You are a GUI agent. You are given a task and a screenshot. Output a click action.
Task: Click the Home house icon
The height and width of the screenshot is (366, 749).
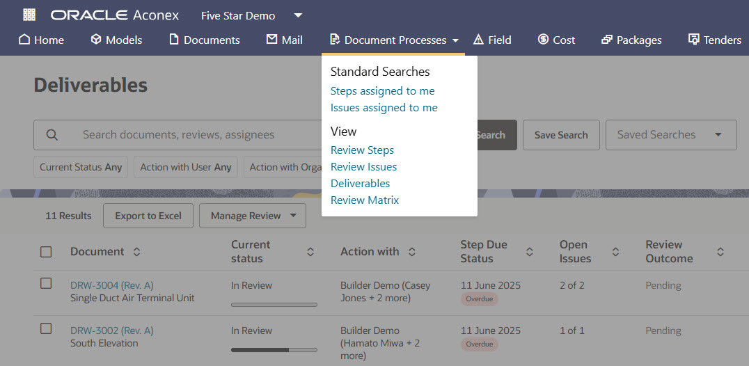24,40
